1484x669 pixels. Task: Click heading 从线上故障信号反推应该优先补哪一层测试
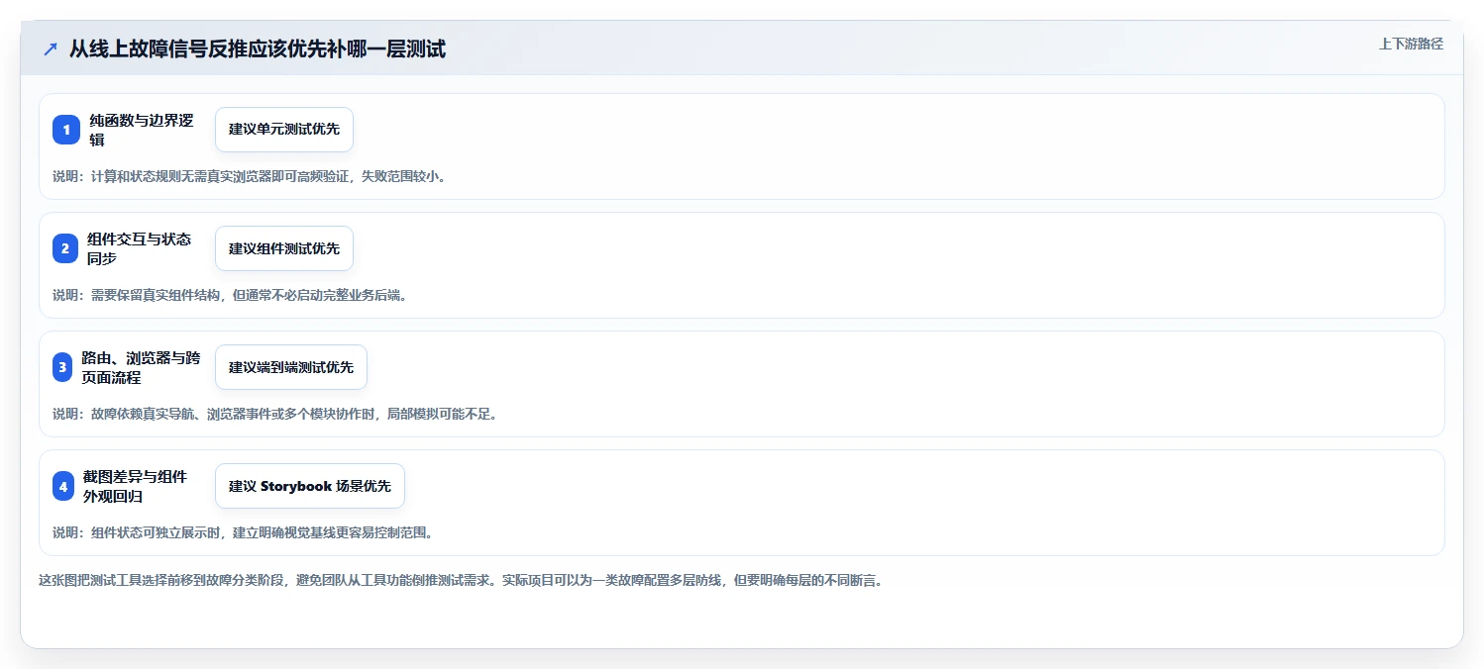258,48
